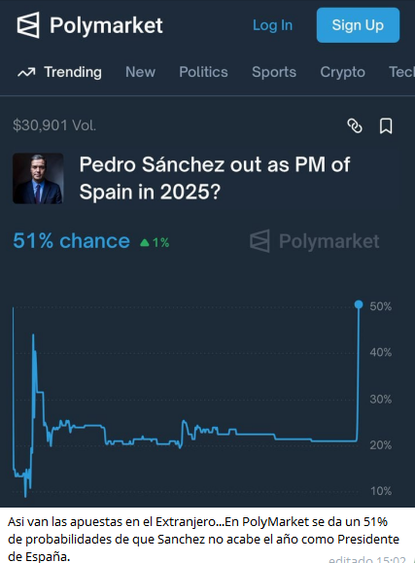Click the Pedro Sánchez portrait thumbnail
415x563 pixels.
[38, 179]
